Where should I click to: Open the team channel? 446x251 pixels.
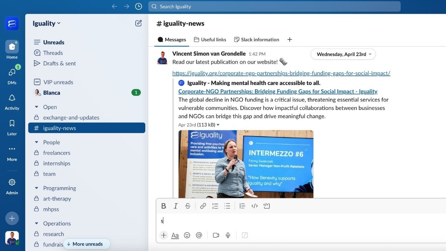click(x=87, y=174)
